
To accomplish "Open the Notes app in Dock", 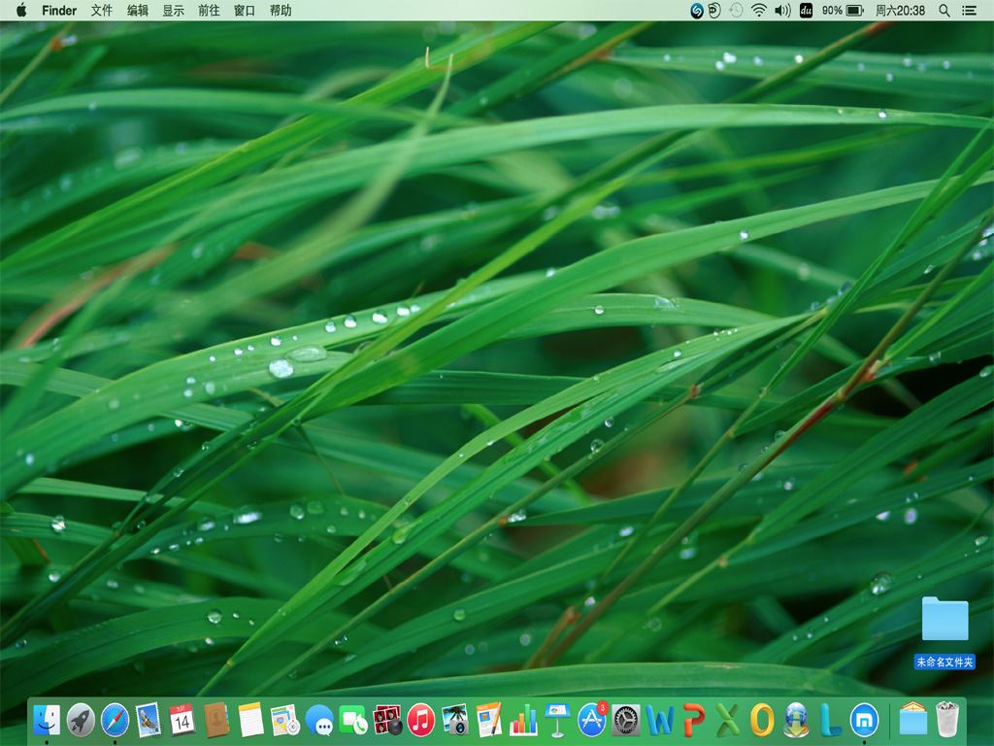I will (250, 720).
